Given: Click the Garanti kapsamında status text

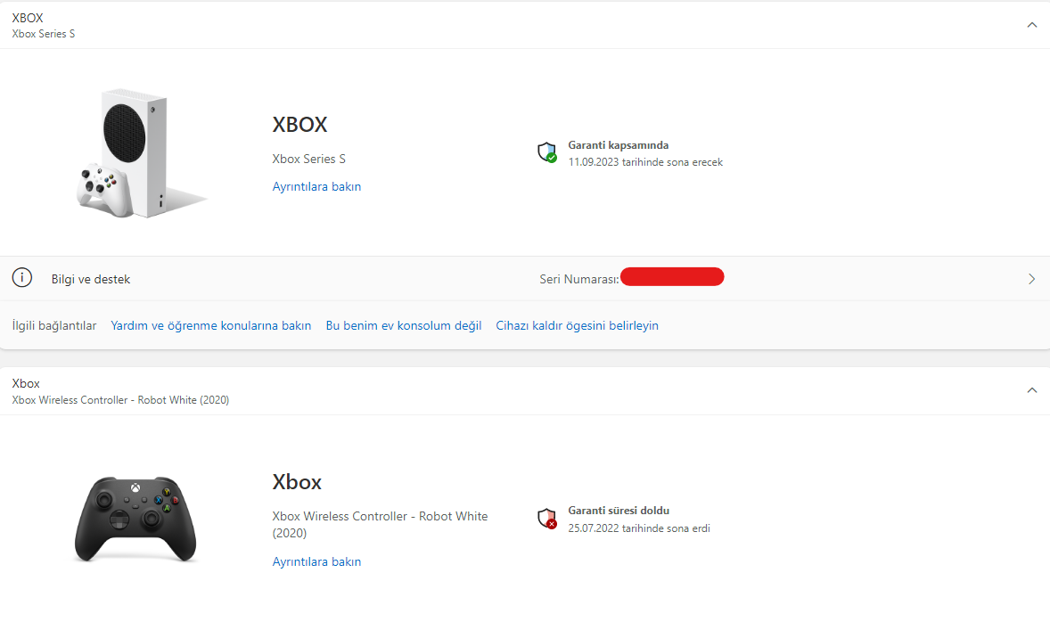Looking at the screenshot, I should pyautogui.click(x=618, y=145).
